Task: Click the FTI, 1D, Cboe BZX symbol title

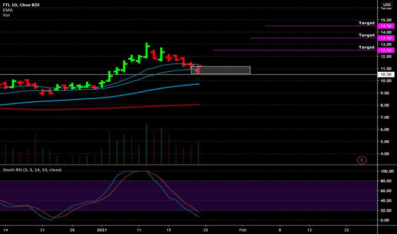Action: pyautogui.click(x=21, y=5)
